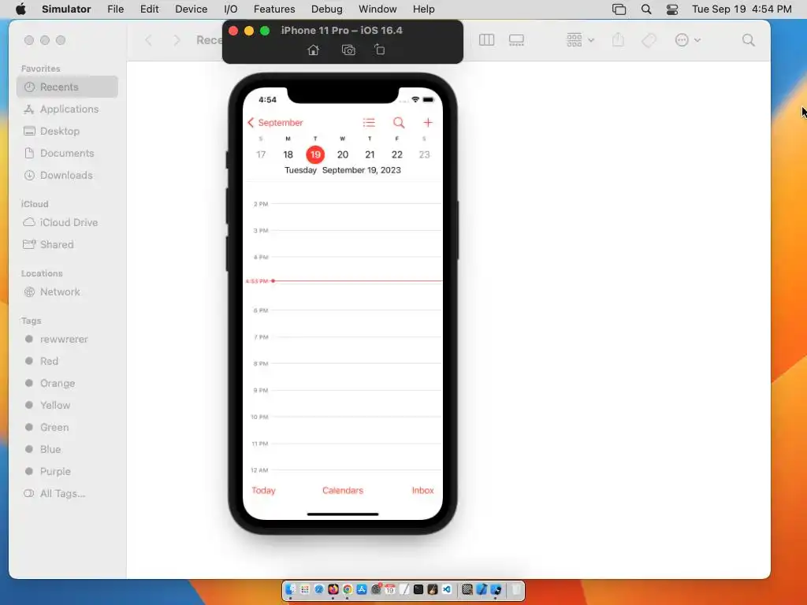Open the Simulator app menu

(x=66, y=9)
